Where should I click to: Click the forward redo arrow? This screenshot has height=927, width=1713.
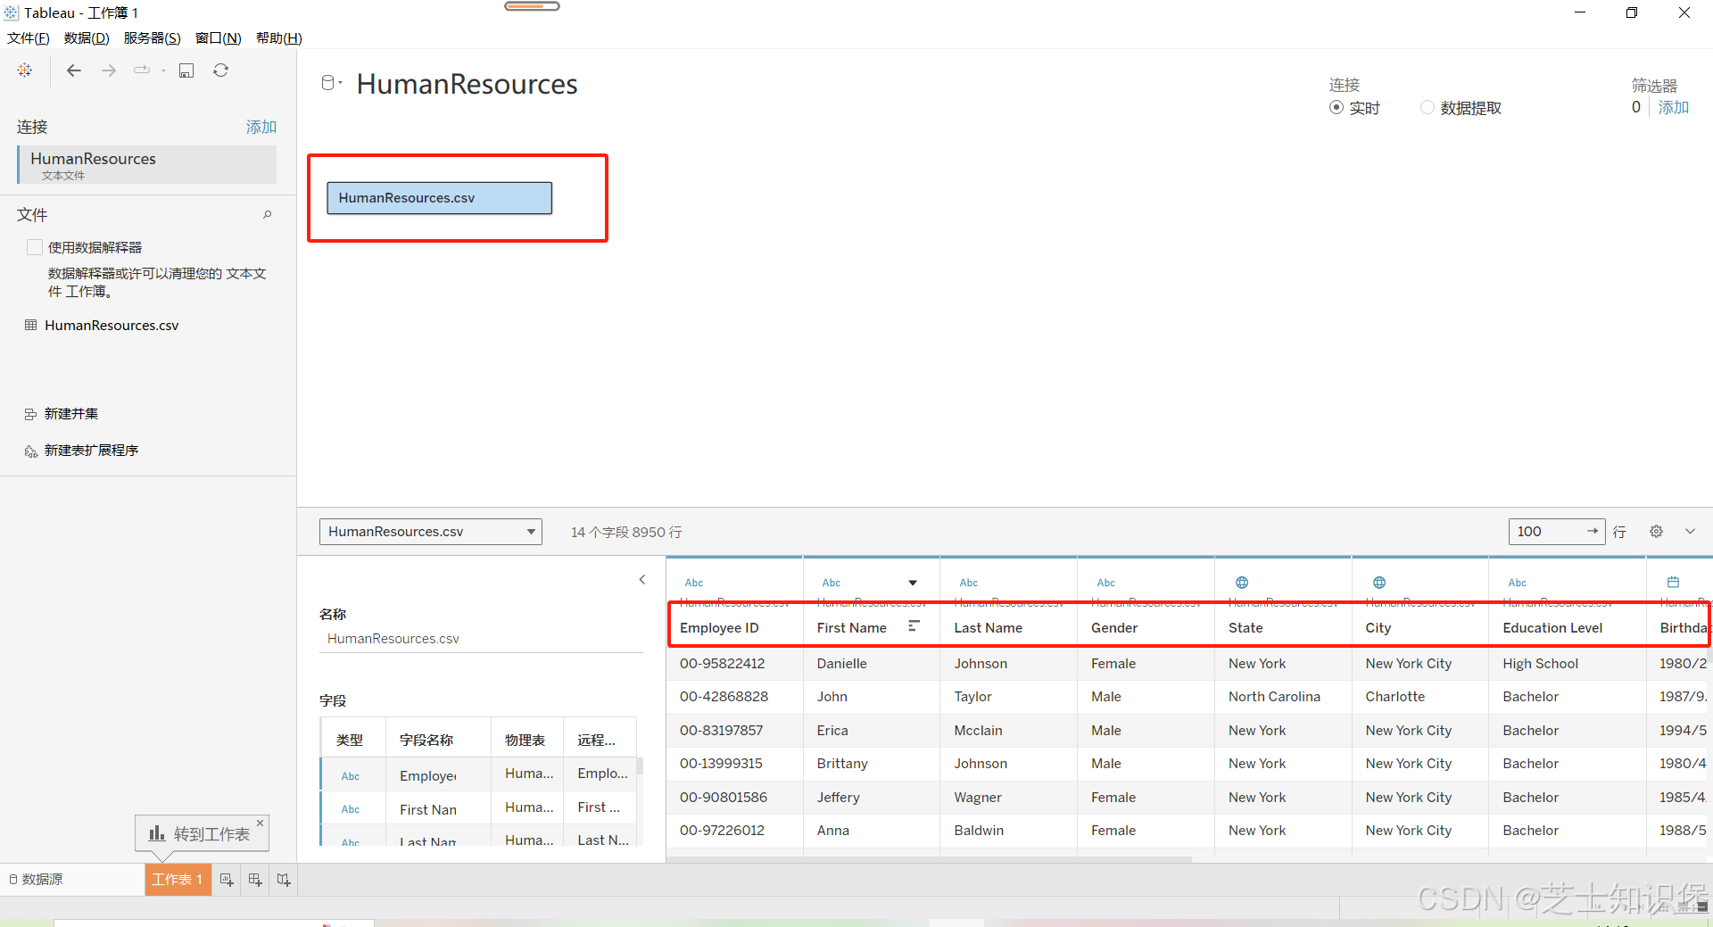point(109,70)
